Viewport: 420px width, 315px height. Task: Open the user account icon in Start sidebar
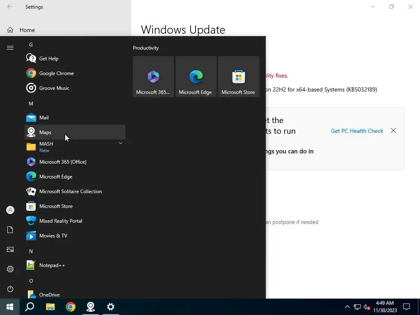coord(10,210)
